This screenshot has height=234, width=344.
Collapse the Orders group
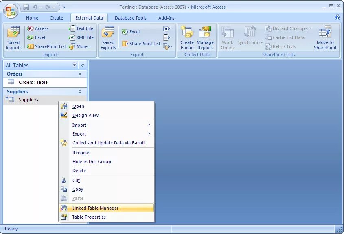click(80, 74)
